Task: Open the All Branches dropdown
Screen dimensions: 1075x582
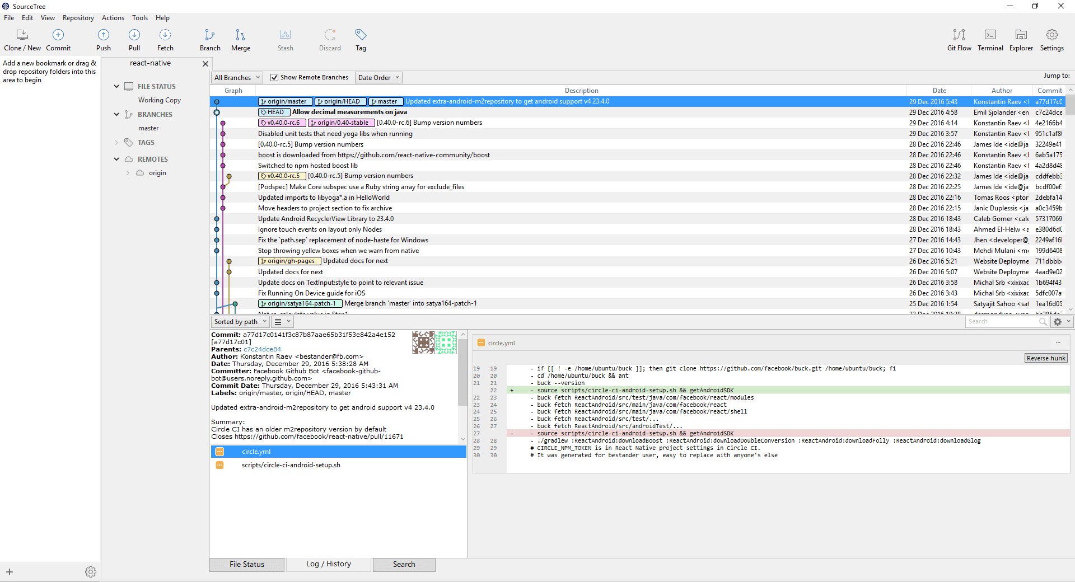Action: 237,78
